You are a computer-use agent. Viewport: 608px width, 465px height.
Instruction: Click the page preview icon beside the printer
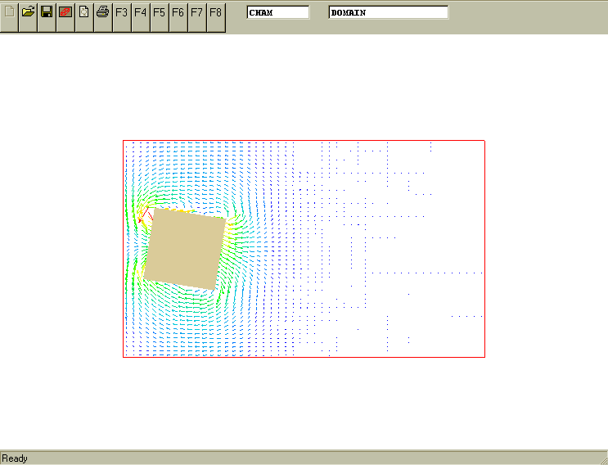click(83, 12)
